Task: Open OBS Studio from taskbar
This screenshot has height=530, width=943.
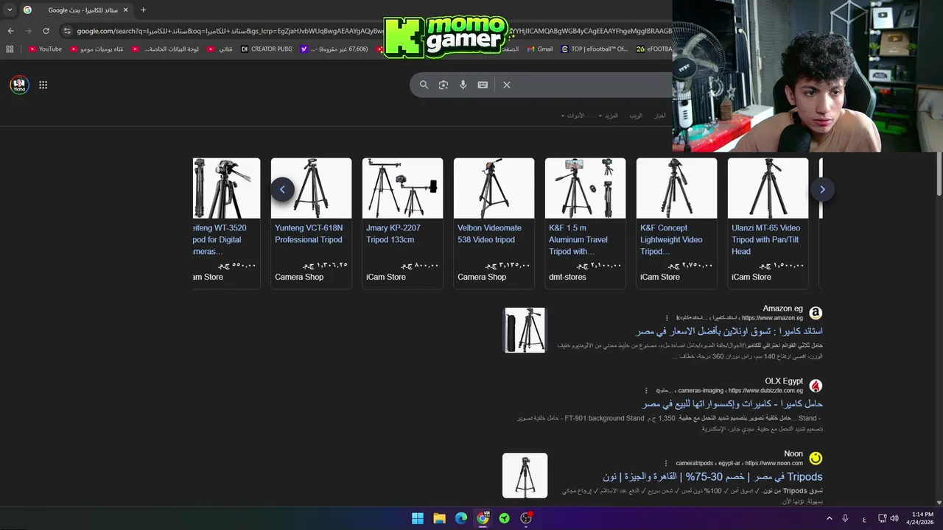Action: [526, 518]
